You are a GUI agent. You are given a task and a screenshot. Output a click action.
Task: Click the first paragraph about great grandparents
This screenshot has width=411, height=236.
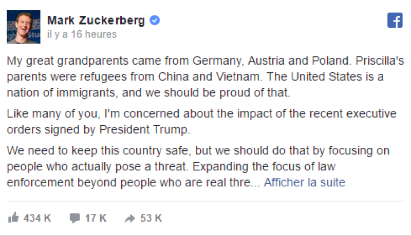pos(206,76)
